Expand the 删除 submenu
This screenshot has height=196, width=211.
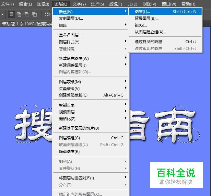pyautogui.click(x=90, y=25)
